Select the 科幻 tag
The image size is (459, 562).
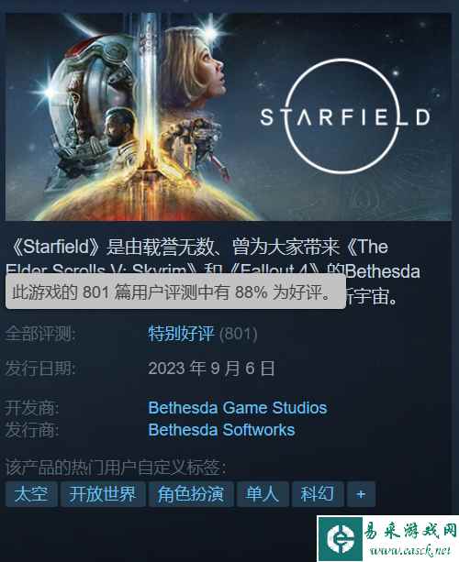(x=318, y=494)
